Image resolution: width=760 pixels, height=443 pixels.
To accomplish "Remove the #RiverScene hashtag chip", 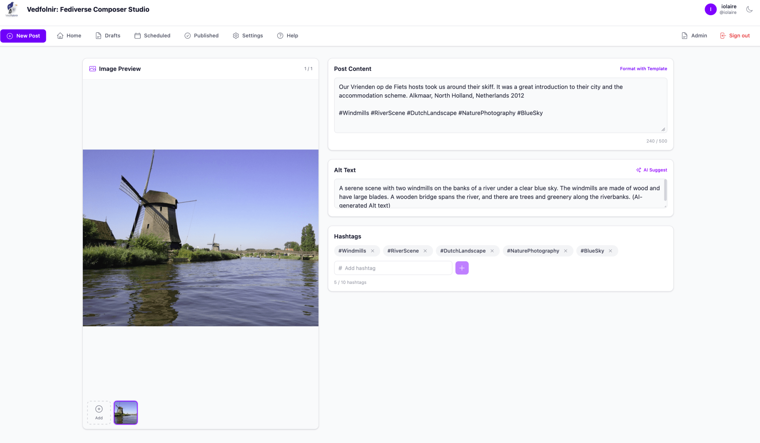I will point(425,251).
